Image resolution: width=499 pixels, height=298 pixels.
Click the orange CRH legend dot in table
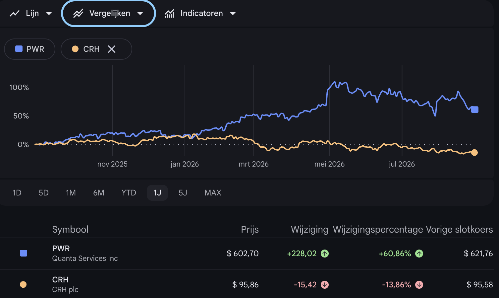coord(23,284)
